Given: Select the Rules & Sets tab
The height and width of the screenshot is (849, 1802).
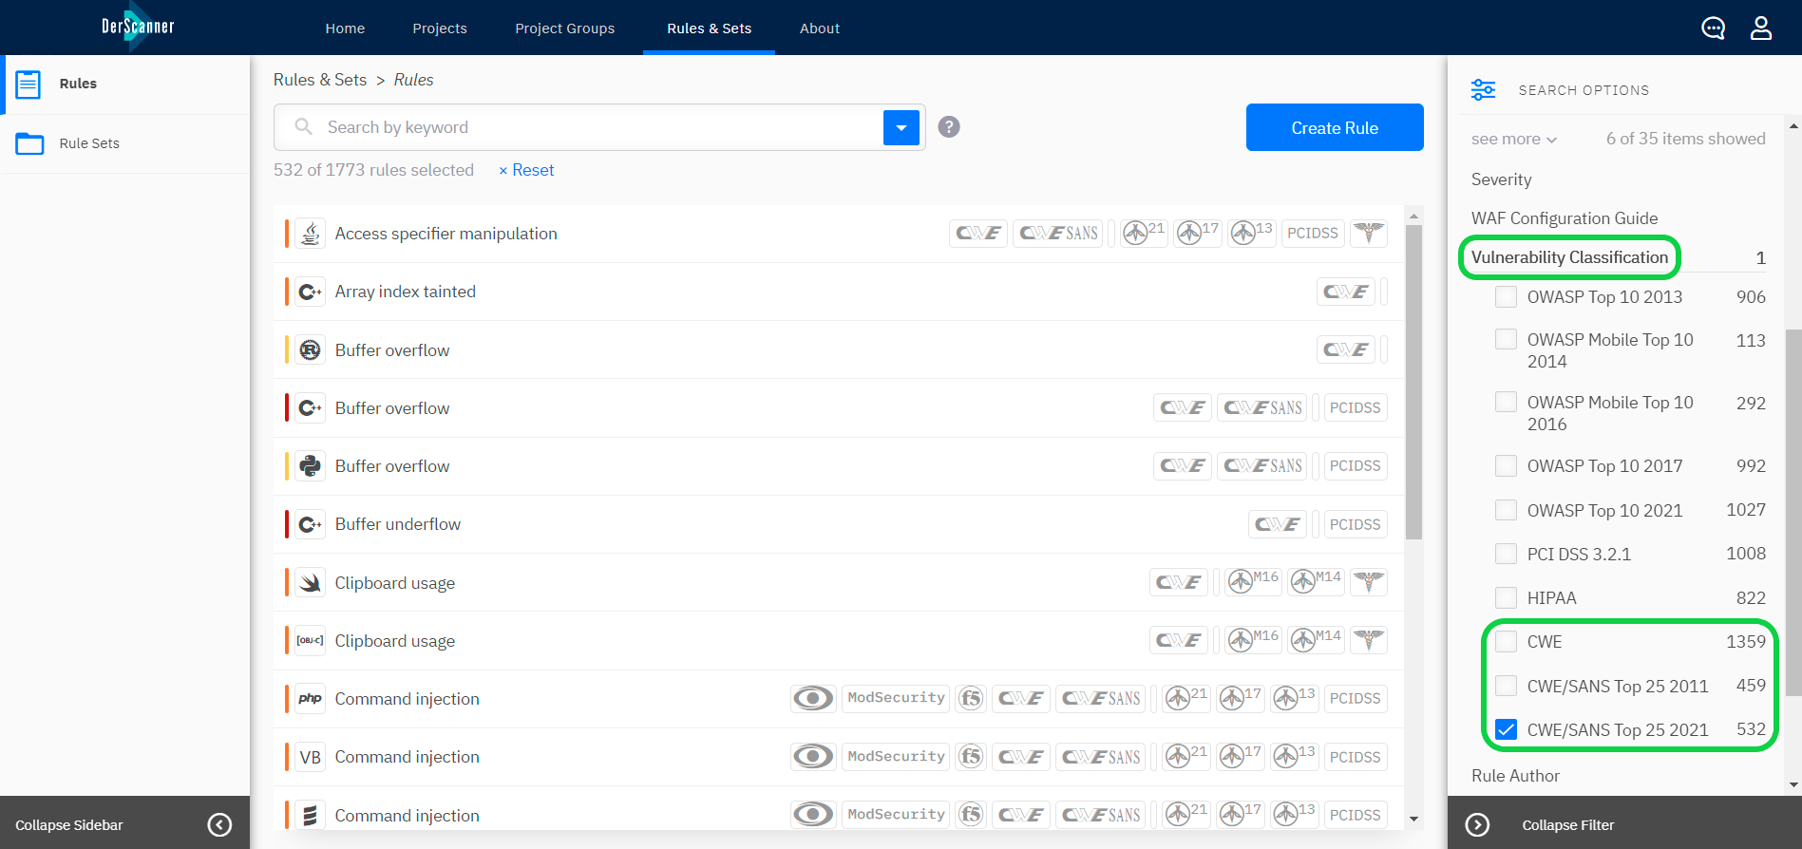Looking at the screenshot, I should [709, 28].
